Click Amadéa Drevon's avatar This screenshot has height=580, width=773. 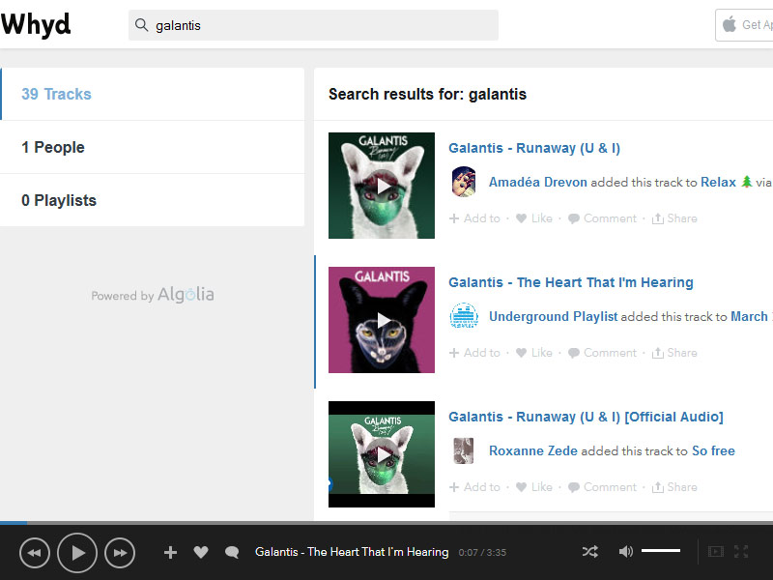pos(464,182)
